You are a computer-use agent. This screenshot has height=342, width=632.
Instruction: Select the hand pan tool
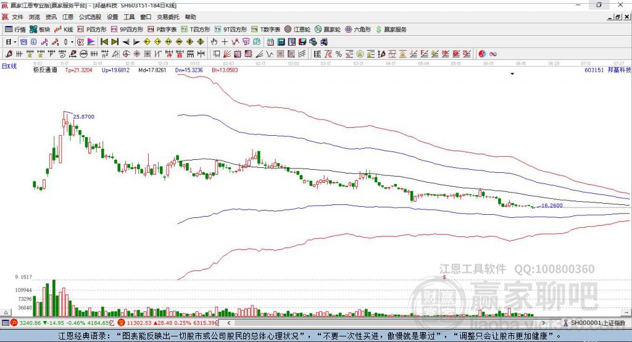tap(214, 42)
